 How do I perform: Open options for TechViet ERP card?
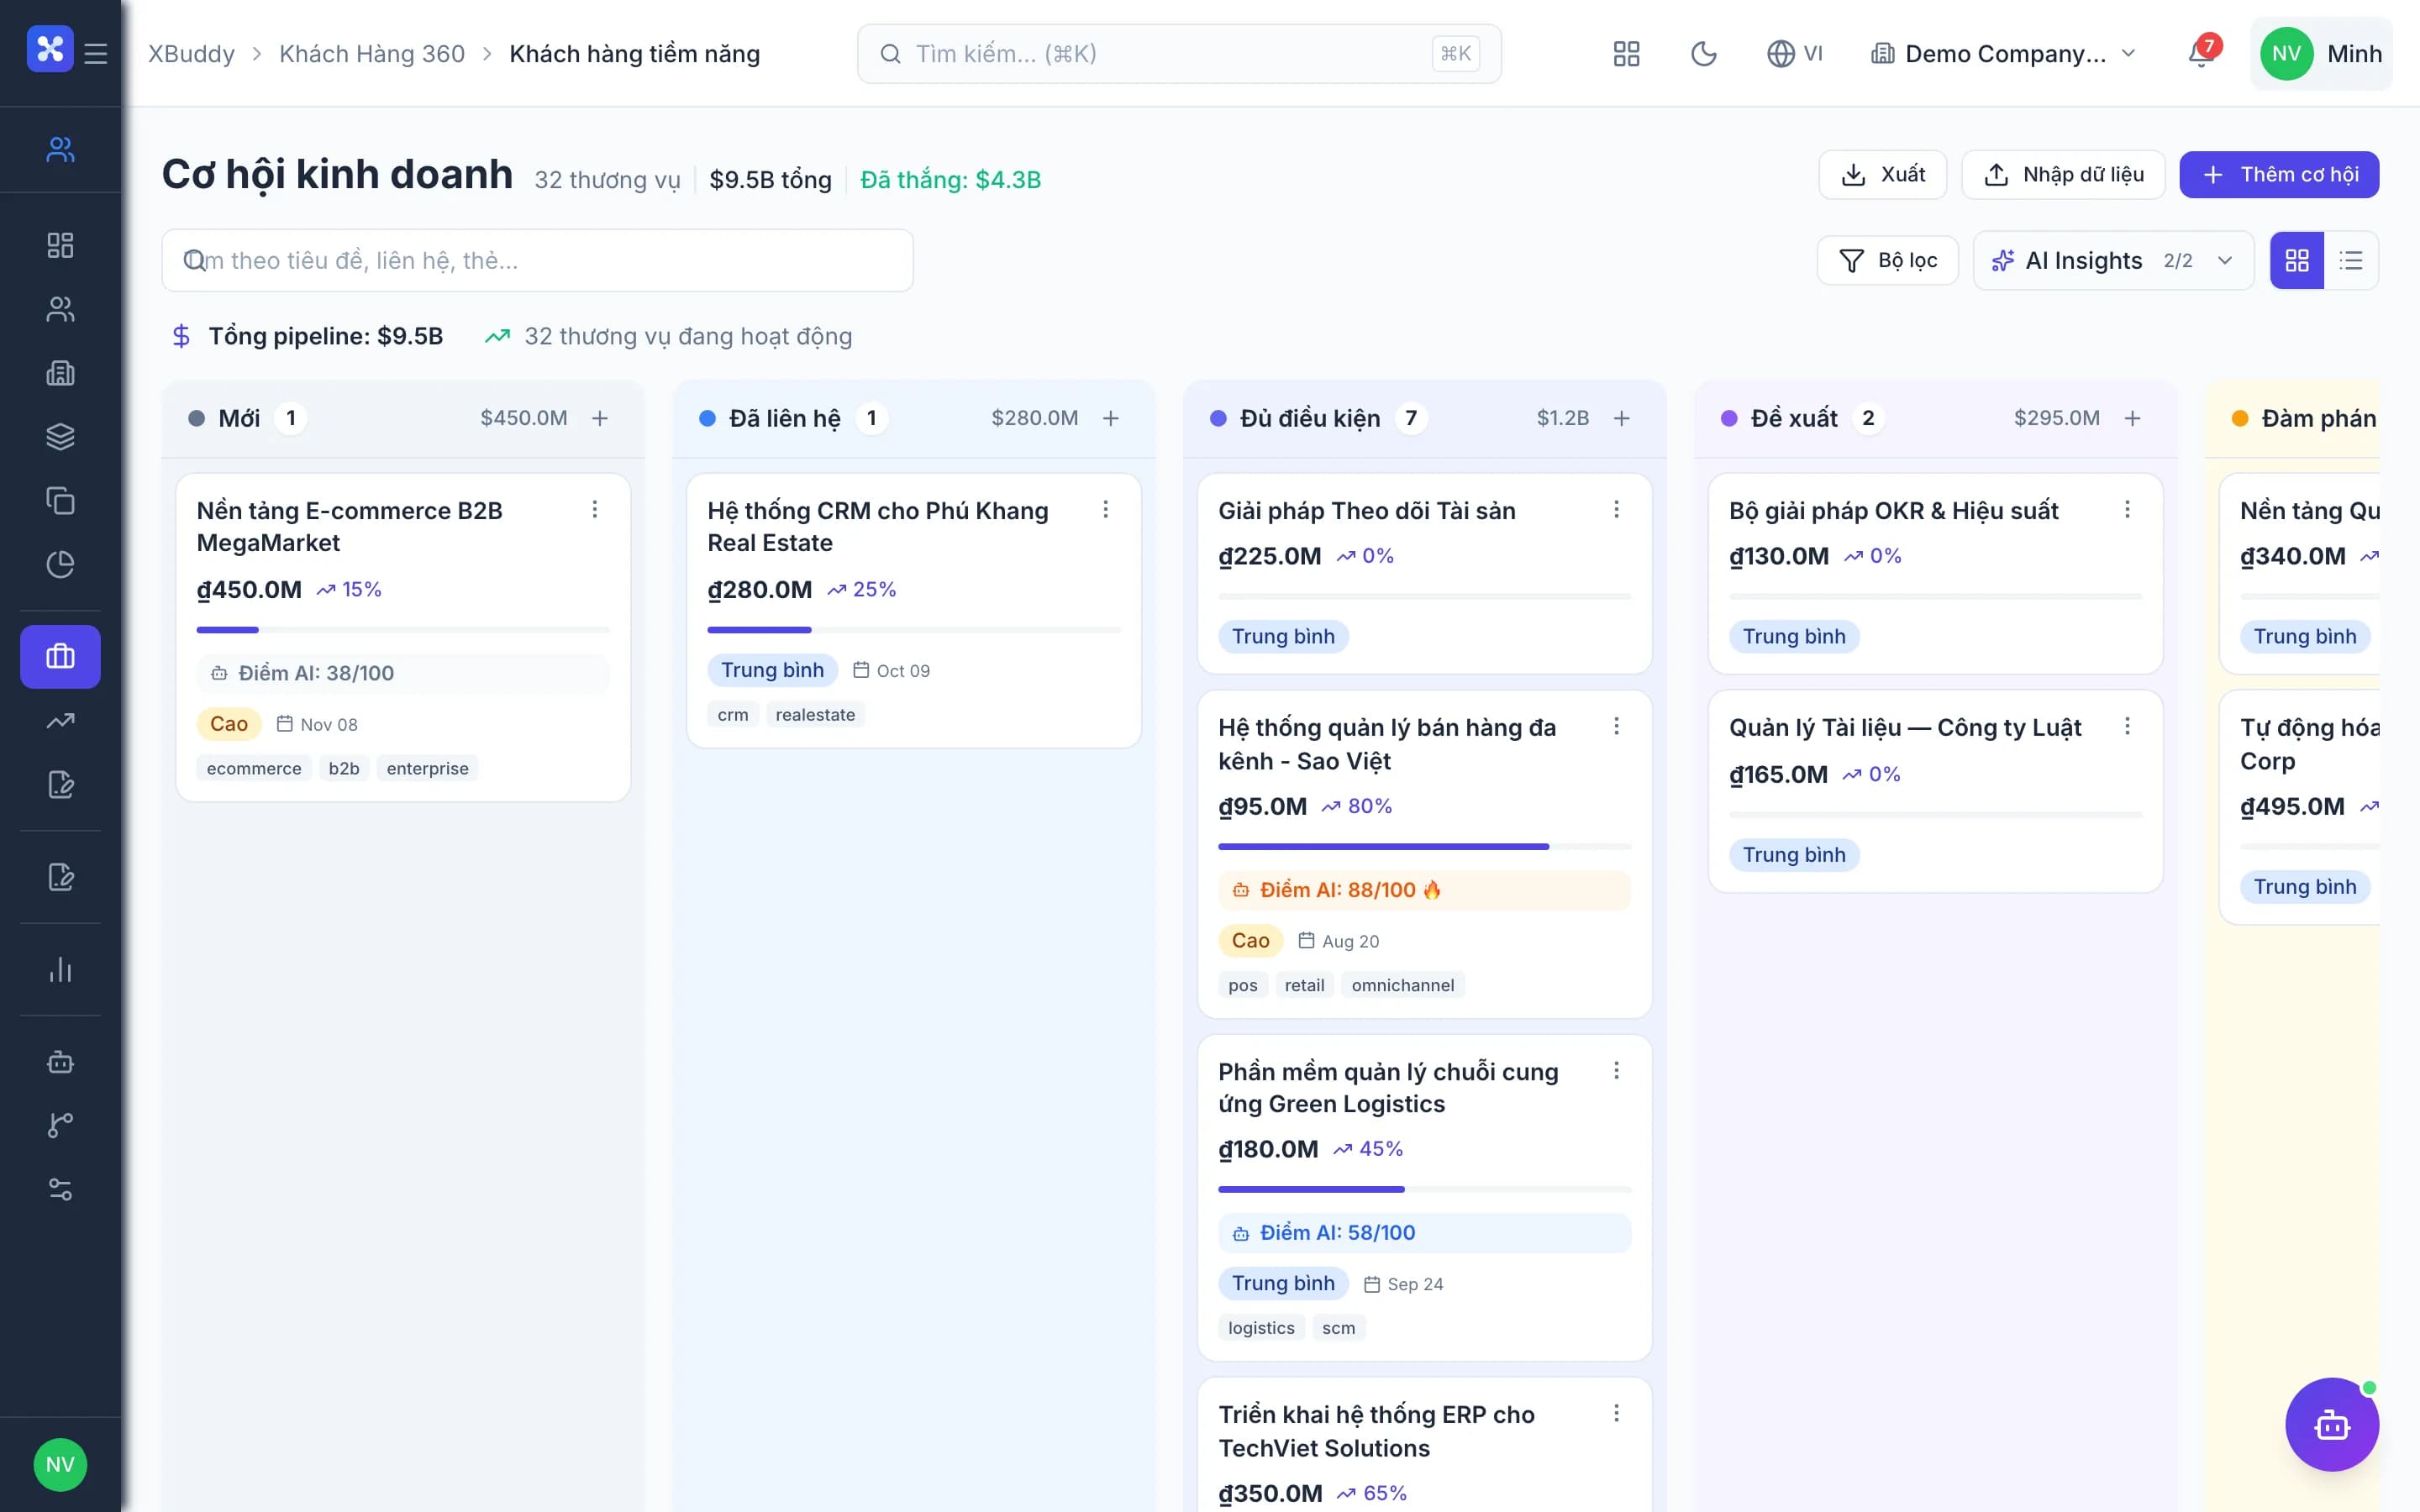click(1617, 1414)
